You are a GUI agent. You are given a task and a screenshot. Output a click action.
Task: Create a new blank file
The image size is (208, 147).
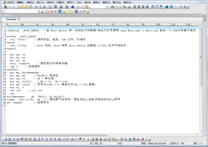(18, 7)
